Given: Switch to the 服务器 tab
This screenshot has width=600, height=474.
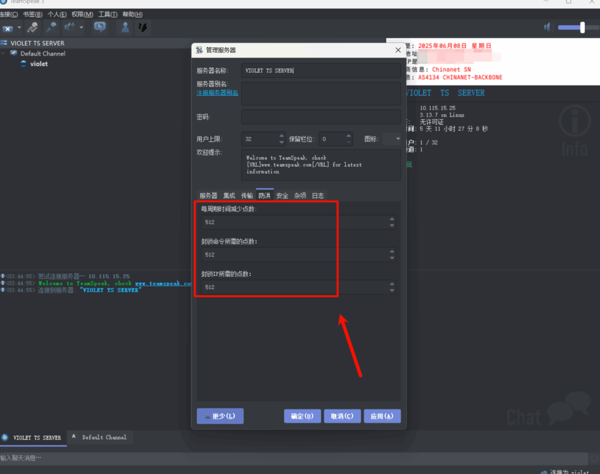Looking at the screenshot, I should pos(209,195).
